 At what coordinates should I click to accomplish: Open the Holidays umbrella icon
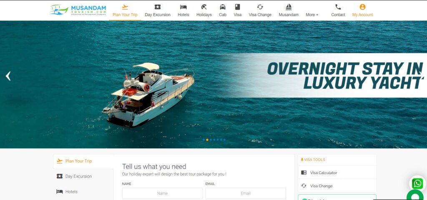click(x=204, y=7)
